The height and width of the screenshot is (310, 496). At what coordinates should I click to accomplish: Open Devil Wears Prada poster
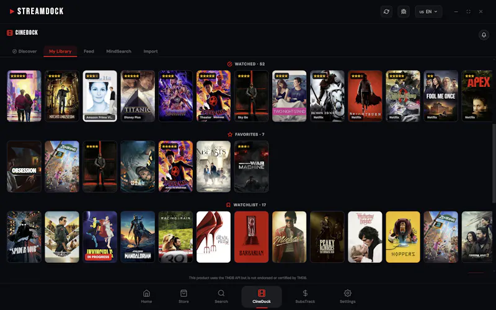tap(213, 237)
